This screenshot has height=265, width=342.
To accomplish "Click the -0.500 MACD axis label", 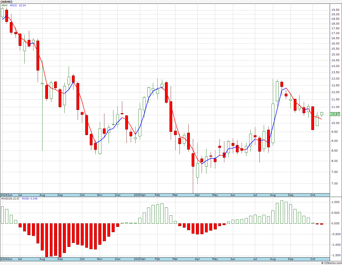I will [336, 234].
